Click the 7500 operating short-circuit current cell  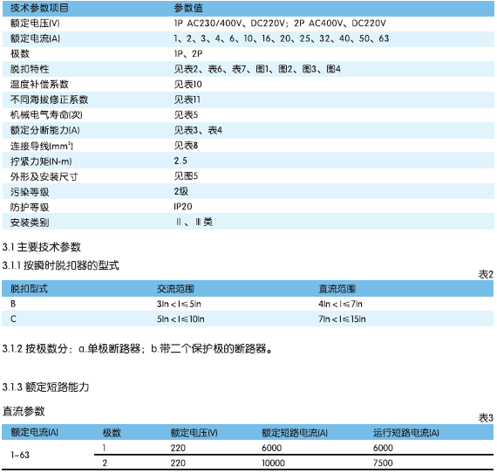pyautogui.click(x=383, y=463)
